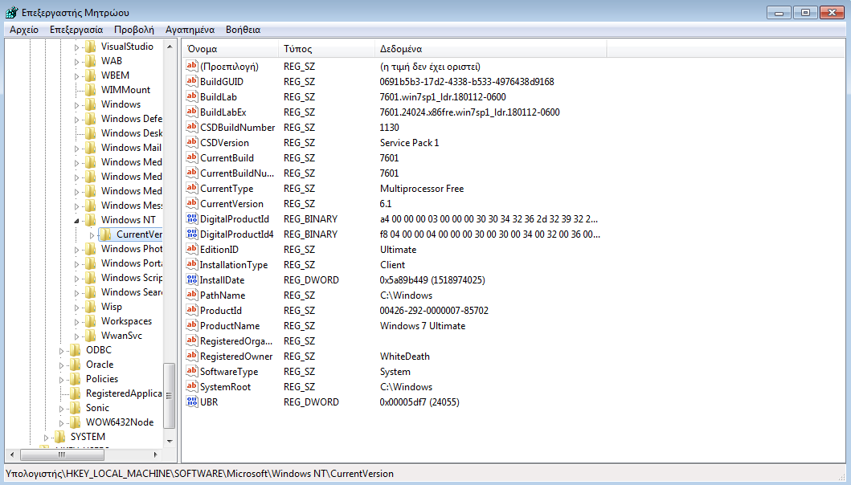Click the Policies folder icon
The image size is (851, 485).
76,379
